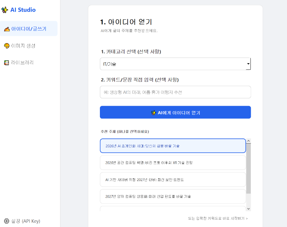Switch to the 이미지 생성 section
Screen dimensions: 287x227
pos(23,46)
